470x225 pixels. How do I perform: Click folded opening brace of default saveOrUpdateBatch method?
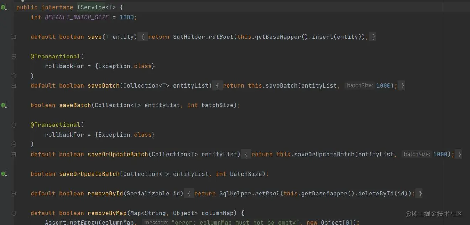click(246, 154)
